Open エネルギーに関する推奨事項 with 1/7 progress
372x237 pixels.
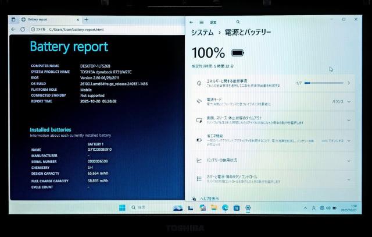point(273,83)
